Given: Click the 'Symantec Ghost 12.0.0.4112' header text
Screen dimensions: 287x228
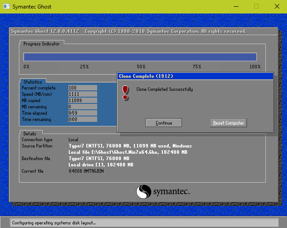Looking at the screenshot, I should point(45,31).
